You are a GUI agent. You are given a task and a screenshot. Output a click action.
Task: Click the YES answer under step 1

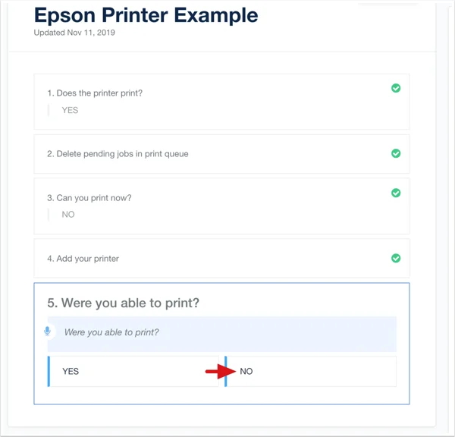tap(70, 110)
